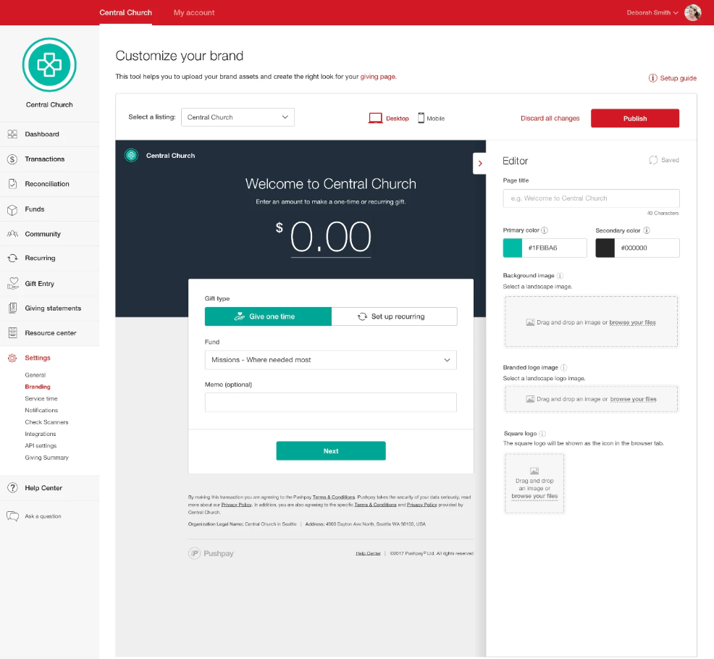
Task: Expand the Fund dropdown in the preview
Action: pos(330,359)
